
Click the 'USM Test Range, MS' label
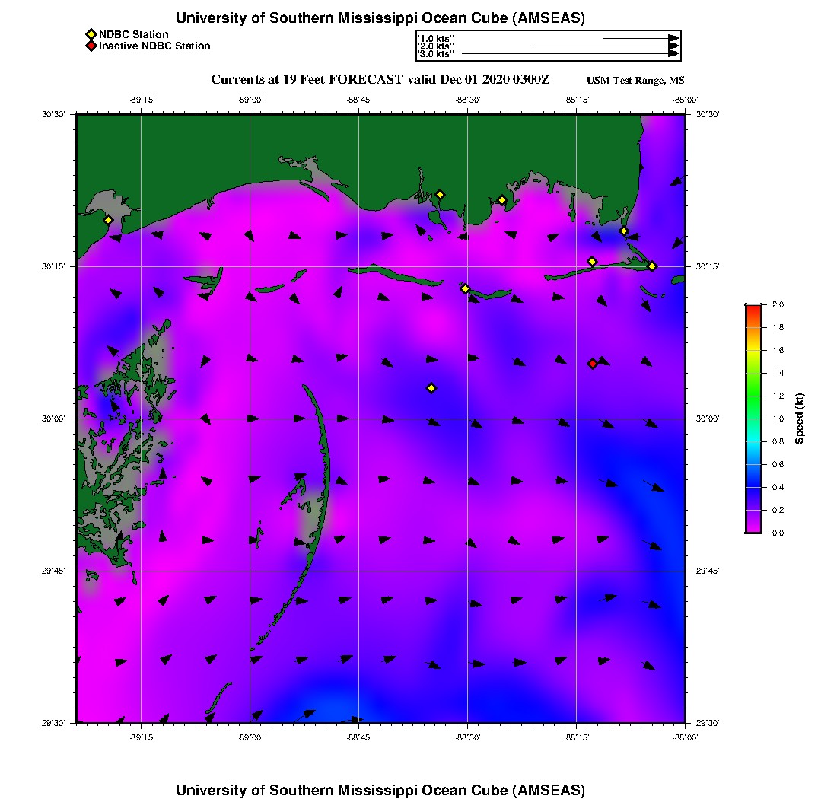(635, 81)
